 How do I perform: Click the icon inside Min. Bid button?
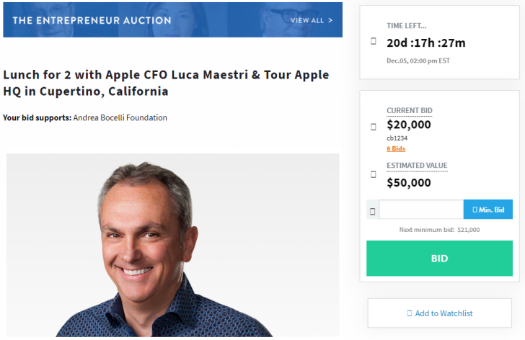(475, 210)
